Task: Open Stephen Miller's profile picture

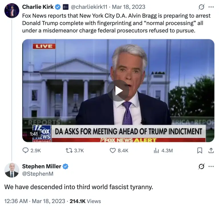Action: 12,170
